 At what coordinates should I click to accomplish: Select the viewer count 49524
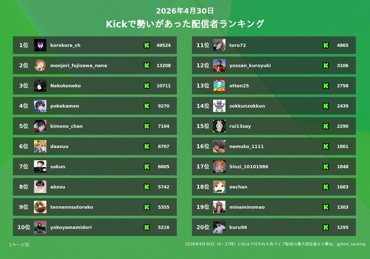click(164, 45)
